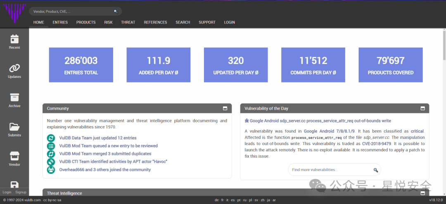Open the Recent calendar icon in sidebar
Screen dimensions: 446x204
[14, 39]
